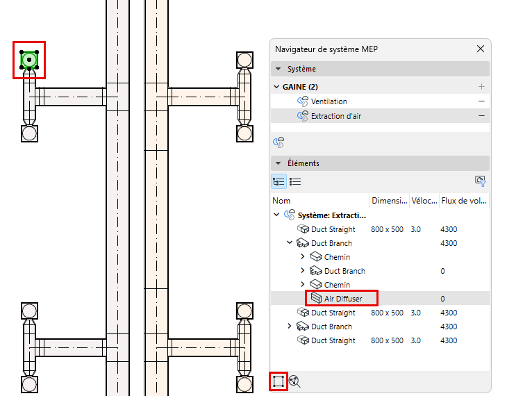
Task: Open the element filter settings icon
Action: click(480, 181)
